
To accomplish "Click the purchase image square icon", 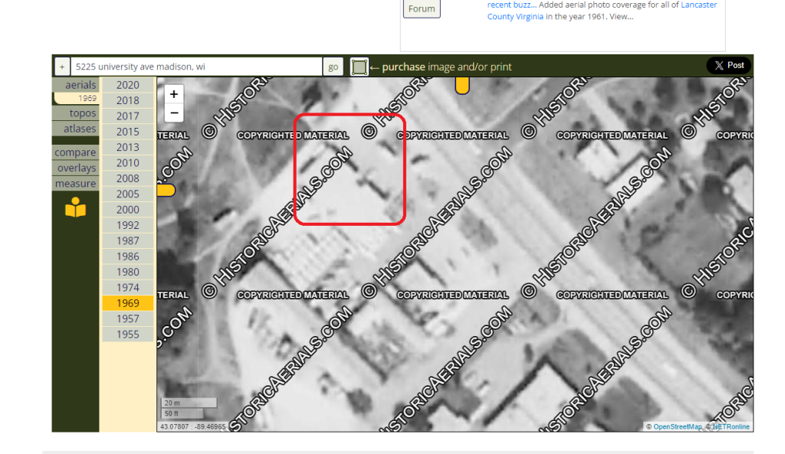I will click(359, 67).
